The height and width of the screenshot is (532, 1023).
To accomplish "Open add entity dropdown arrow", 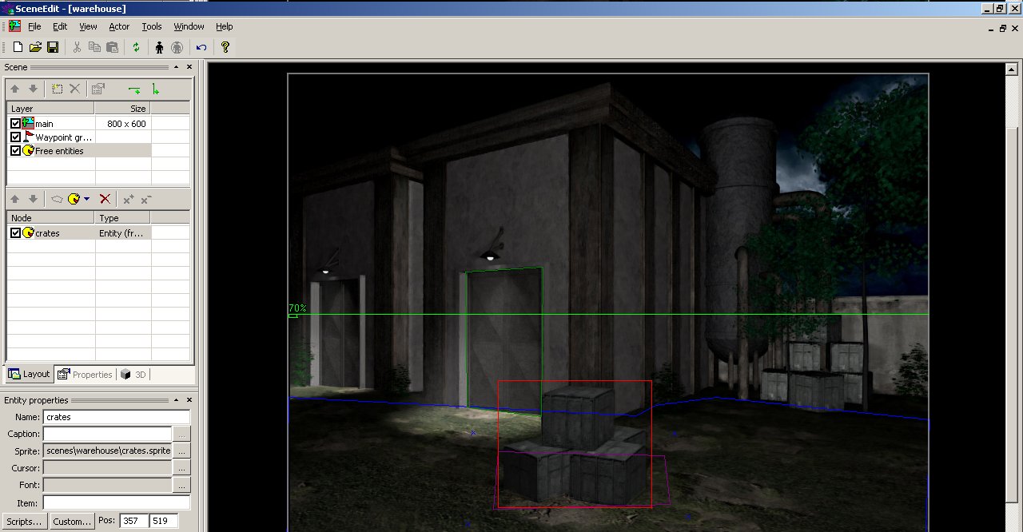I will click(x=86, y=199).
